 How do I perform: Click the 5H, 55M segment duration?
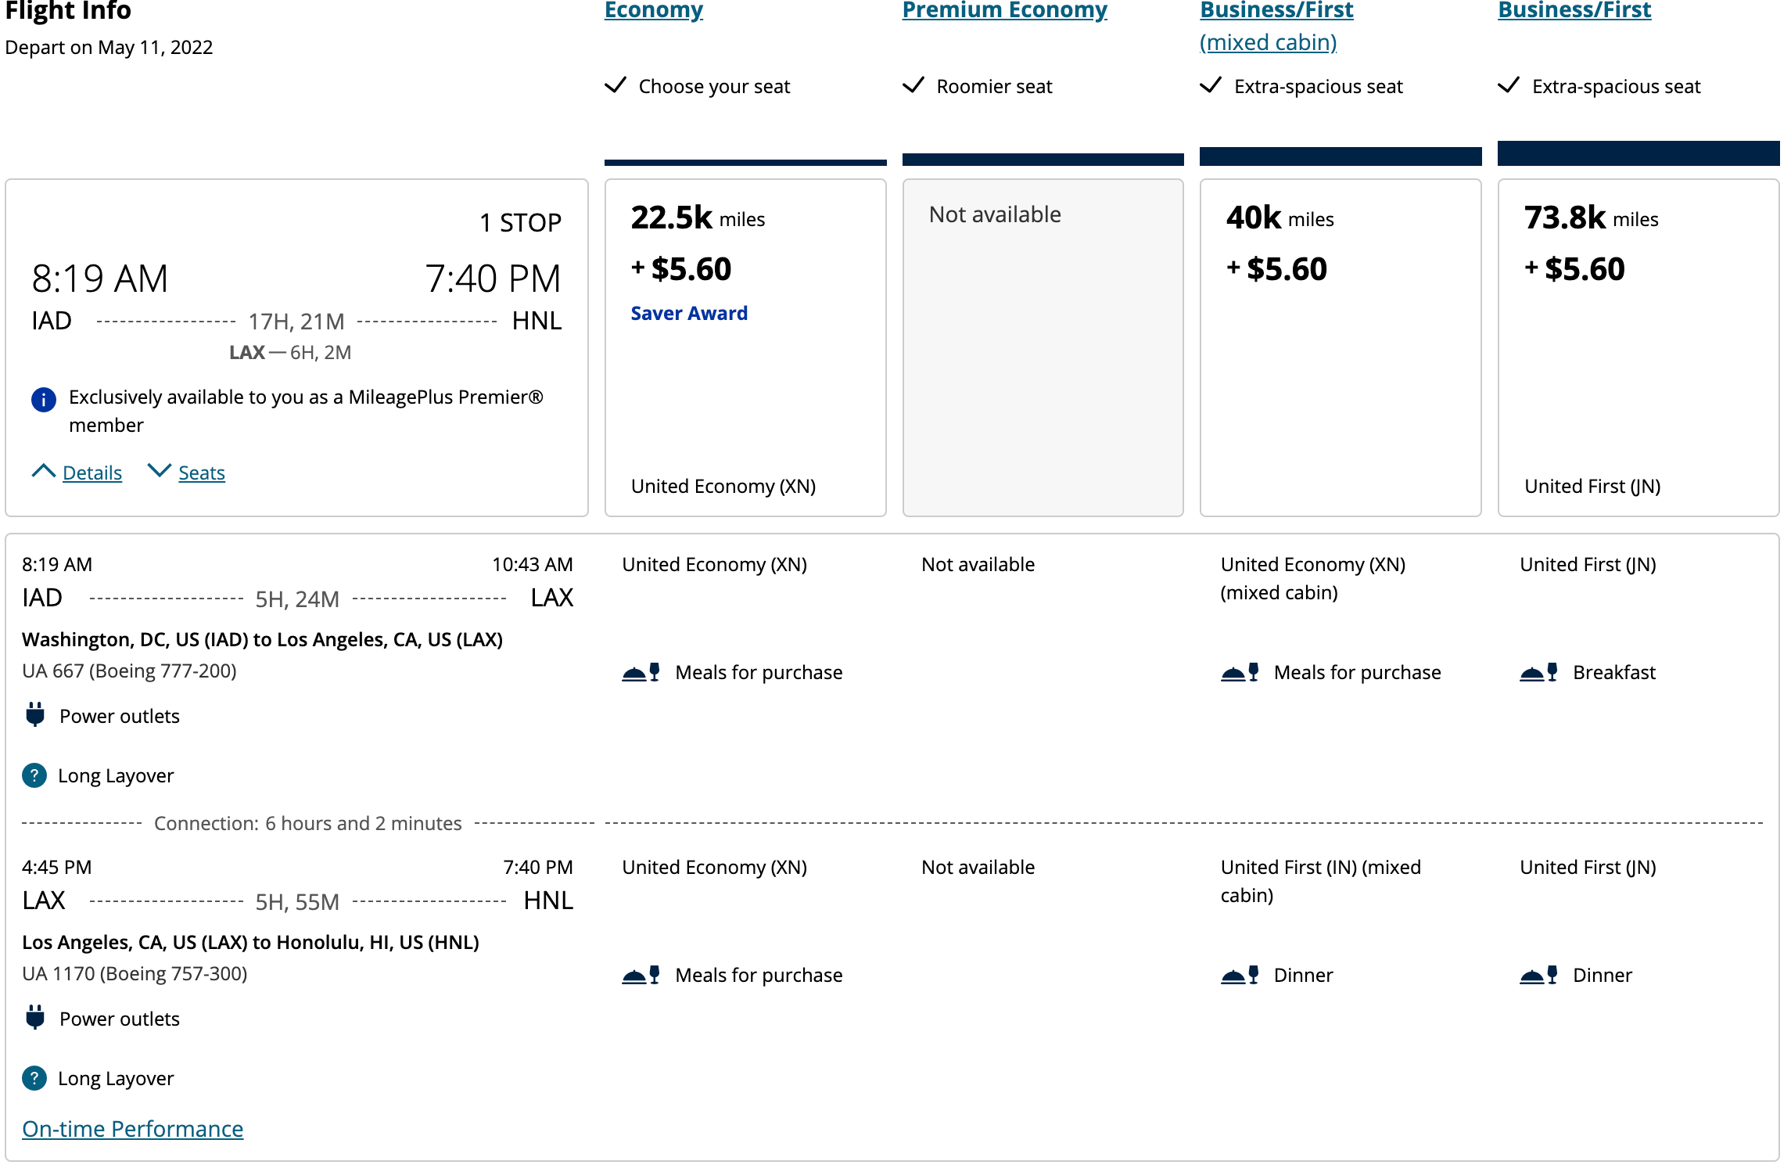(297, 902)
